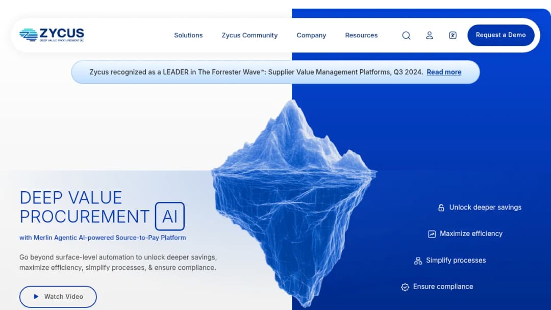Click the play triangle in Watch Video
The image size is (551, 310).
click(x=36, y=297)
